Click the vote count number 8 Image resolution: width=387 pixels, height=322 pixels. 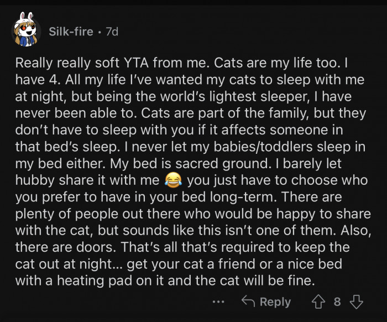point(337,302)
